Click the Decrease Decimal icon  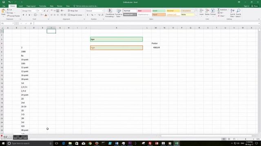[x=102, y=15]
